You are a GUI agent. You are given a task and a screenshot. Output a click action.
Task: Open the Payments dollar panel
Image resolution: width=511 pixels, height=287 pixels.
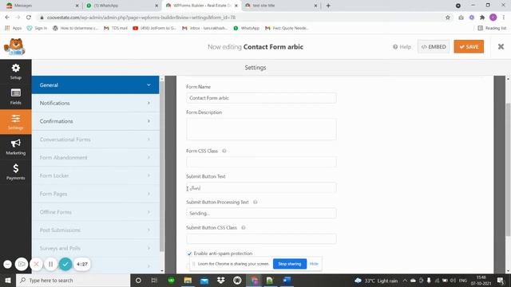coord(16,172)
